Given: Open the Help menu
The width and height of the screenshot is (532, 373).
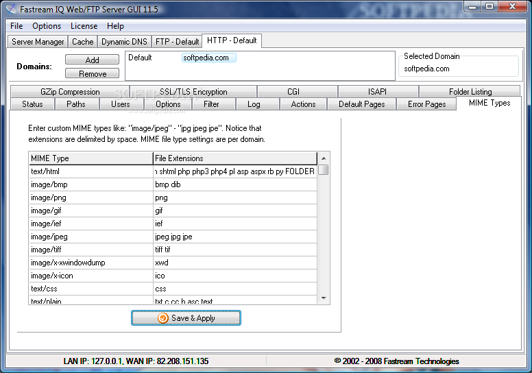Looking at the screenshot, I should coord(115,26).
